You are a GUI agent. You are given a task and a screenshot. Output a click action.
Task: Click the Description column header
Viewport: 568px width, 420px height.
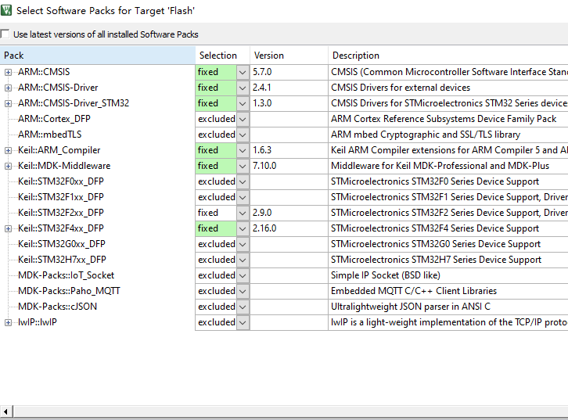[x=448, y=56]
